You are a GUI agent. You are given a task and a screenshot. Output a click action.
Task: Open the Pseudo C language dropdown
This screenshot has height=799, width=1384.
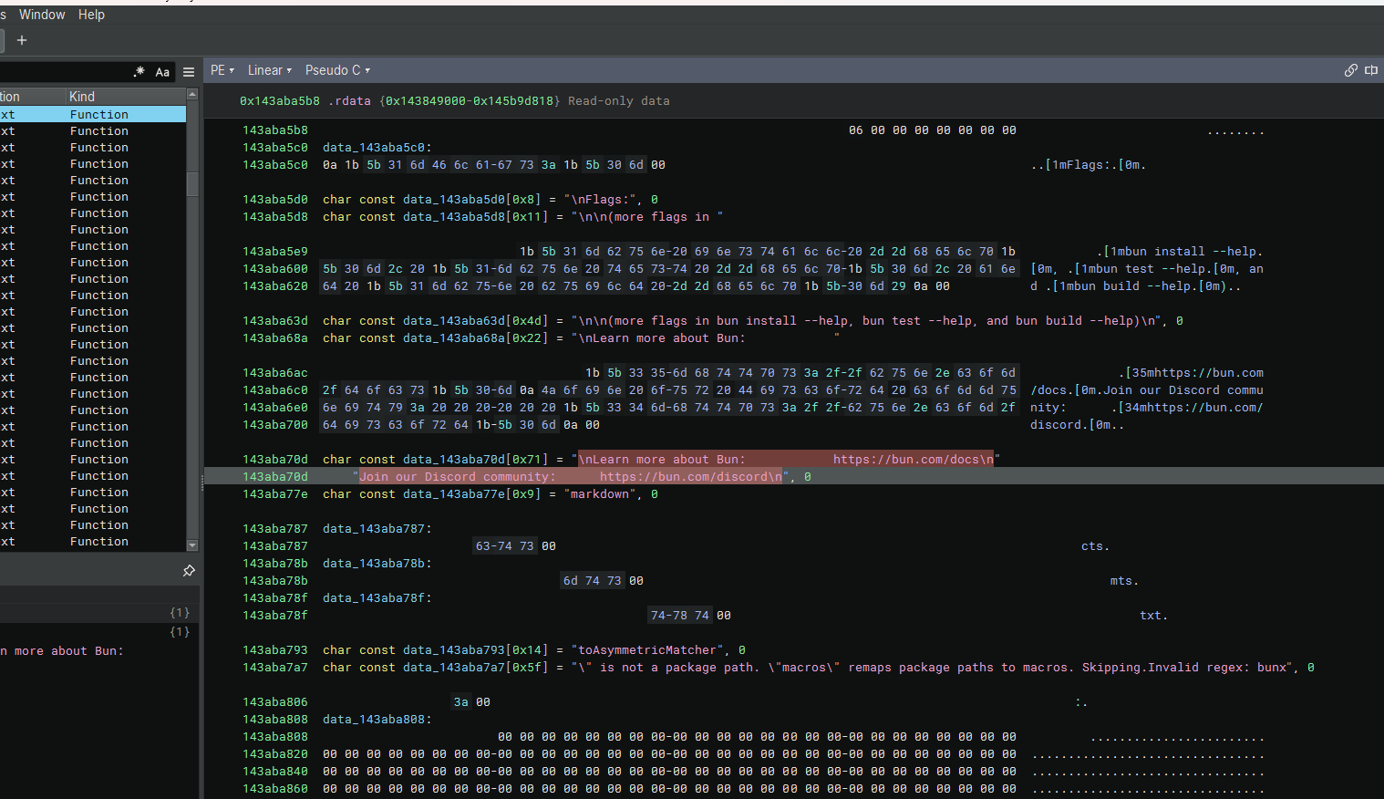pyautogui.click(x=337, y=70)
